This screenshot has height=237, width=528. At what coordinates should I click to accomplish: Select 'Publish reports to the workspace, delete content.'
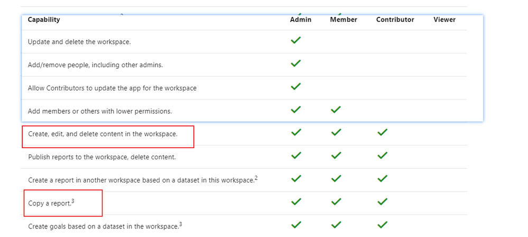pyautogui.click(x=102, y=157)
